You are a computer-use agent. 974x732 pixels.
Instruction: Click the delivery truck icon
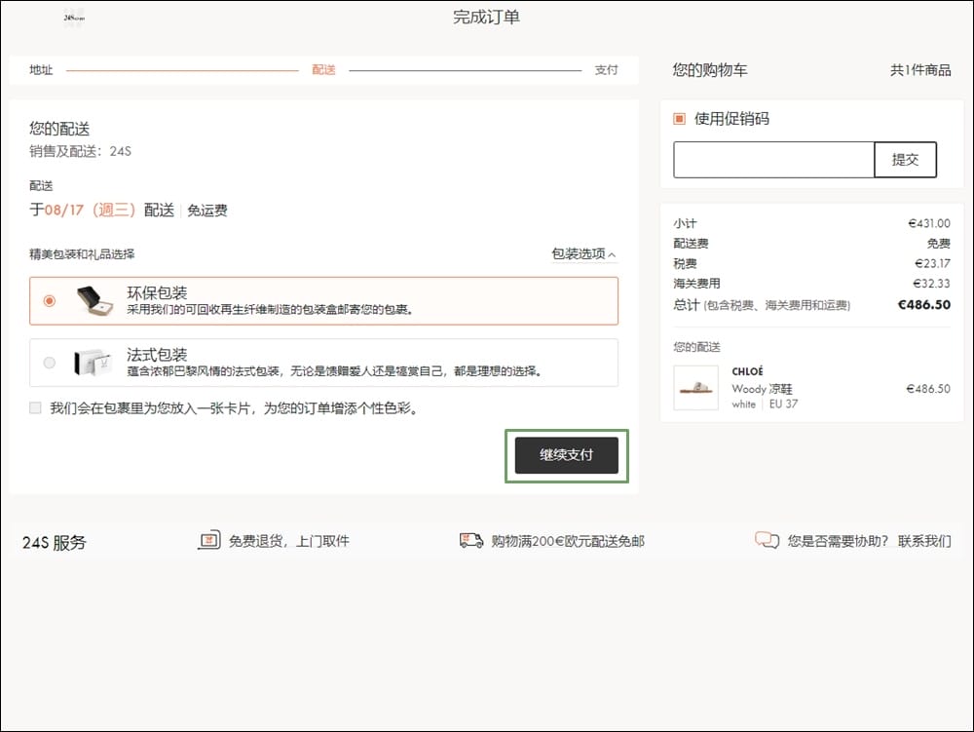pos(471,541)
